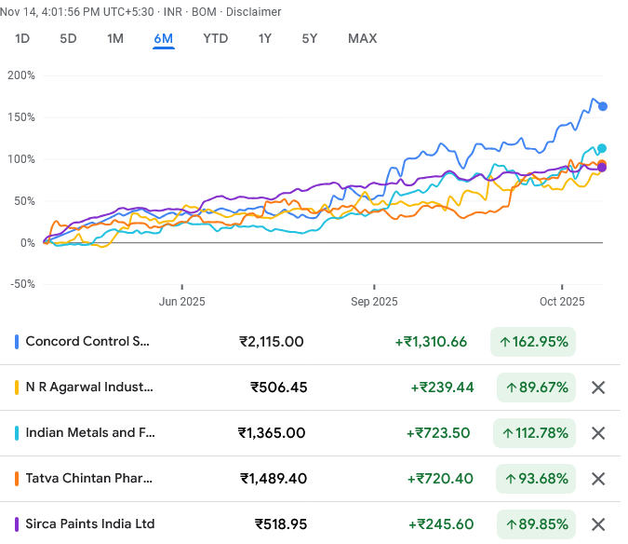Click the Sep 2025 axis label
Viewport: 628px width, 544px height.
(x=374, y=302)
